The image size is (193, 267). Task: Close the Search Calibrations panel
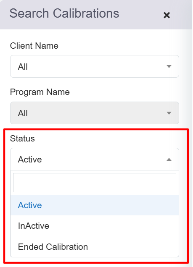(x=167, y=15)
